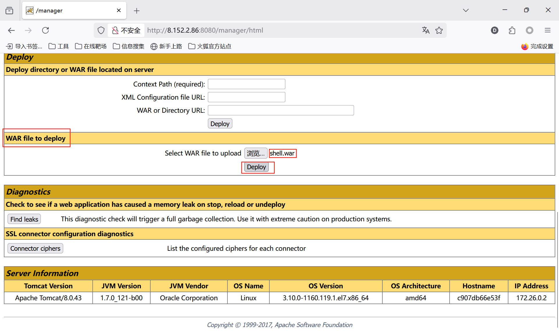Click the Oracle Corporation vendor cell

point(189,298)
